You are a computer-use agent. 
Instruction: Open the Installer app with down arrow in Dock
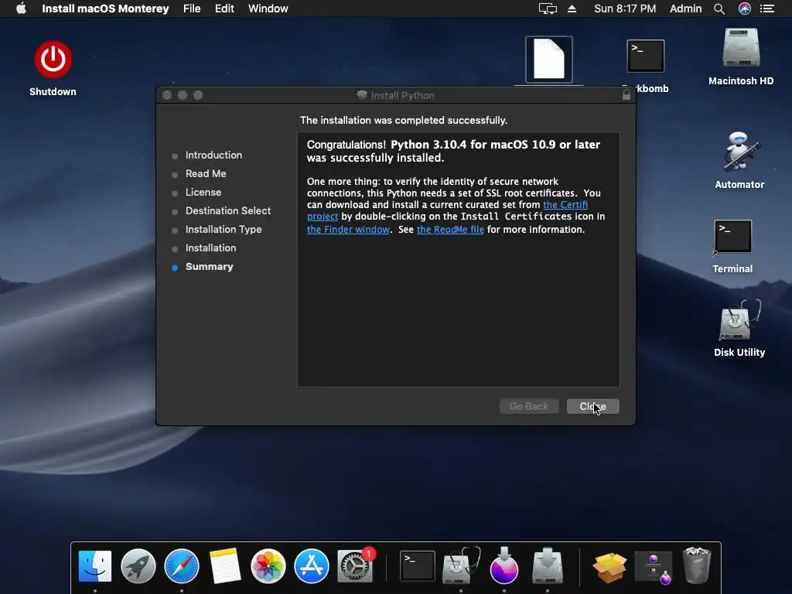tap(548, 566)
